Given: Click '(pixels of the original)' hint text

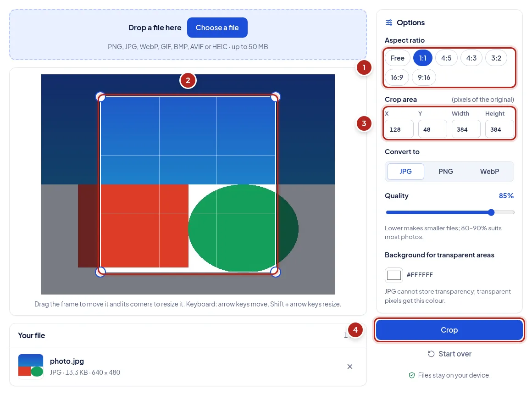Looking at the screenshot, I should [x=482, y=100].
